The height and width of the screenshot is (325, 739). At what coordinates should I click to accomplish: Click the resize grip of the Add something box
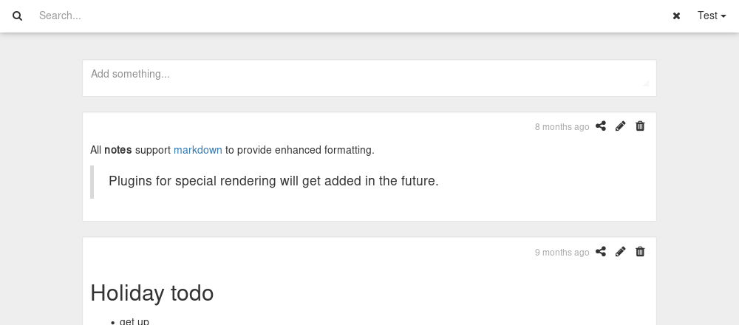tap(646, 83)
